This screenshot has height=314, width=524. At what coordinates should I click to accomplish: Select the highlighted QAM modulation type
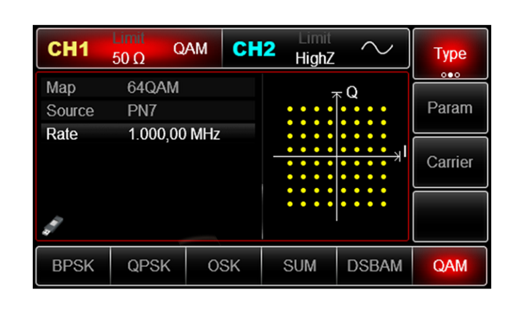[x=449, y=266]
